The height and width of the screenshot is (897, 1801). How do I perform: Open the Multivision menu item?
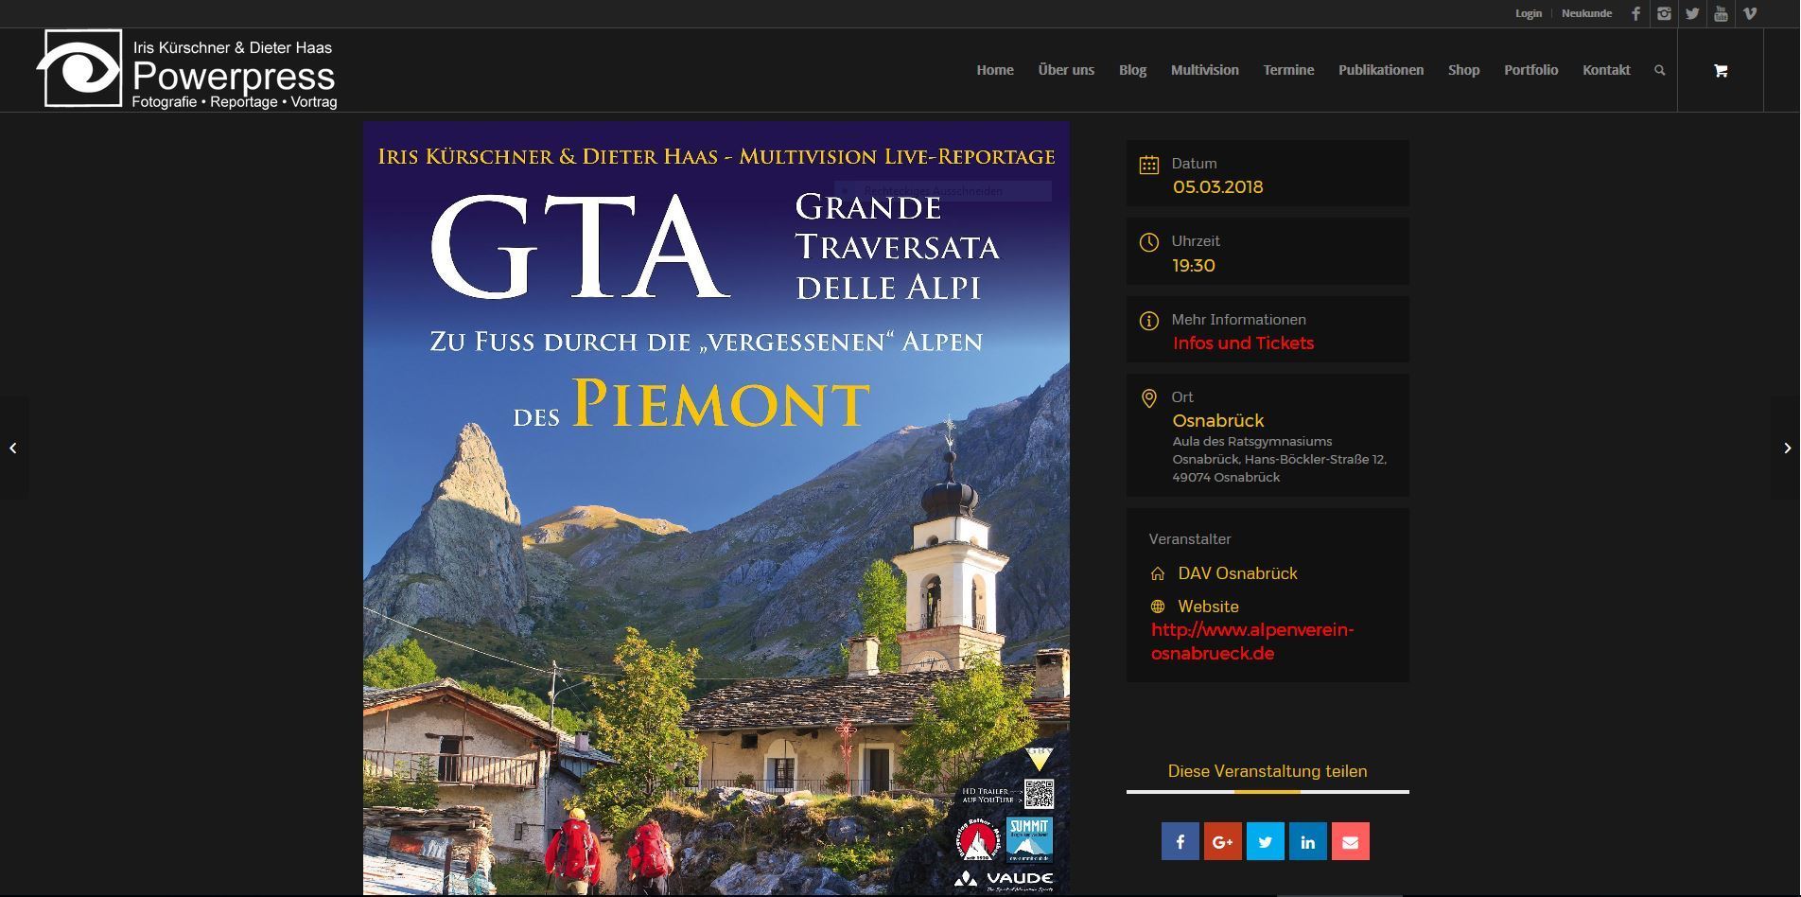point(1204,70)
